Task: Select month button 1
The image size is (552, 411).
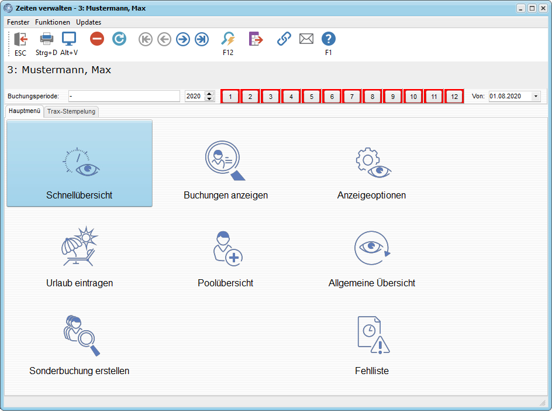Action: [x=230, y=96]
